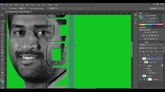Open Color panel flyout menu
The width and height of the screenshot is (165, 92).
(x=163, y=13)
